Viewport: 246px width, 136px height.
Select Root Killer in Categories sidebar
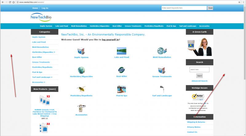[x=37, y=57]
